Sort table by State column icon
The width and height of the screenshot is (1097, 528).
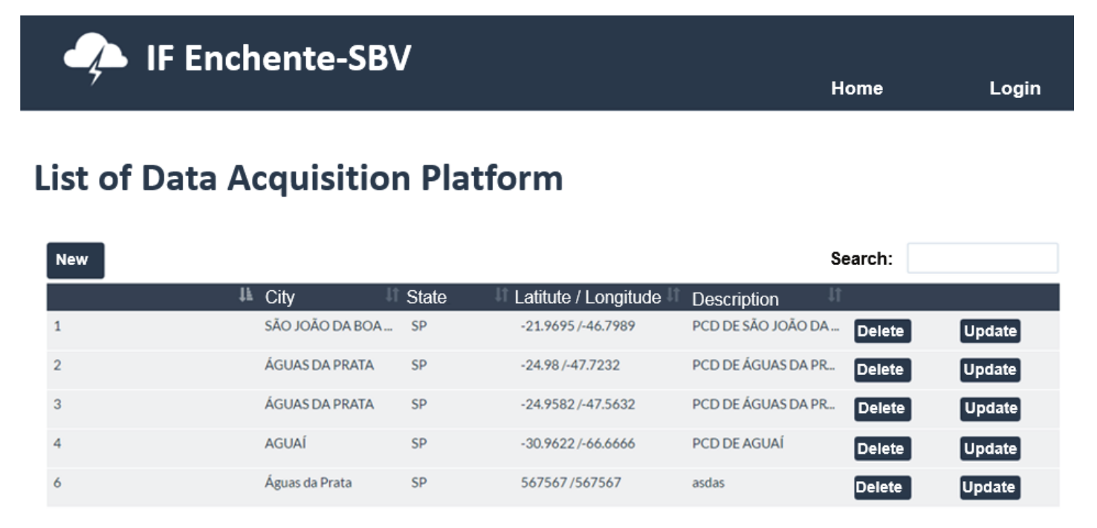pos(502,296)
